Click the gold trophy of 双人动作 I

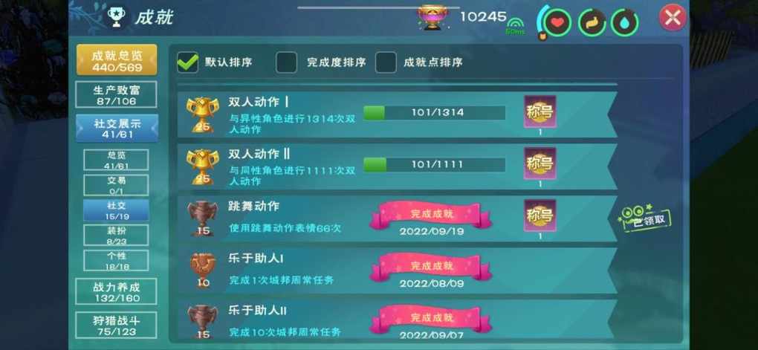[203, 114]
